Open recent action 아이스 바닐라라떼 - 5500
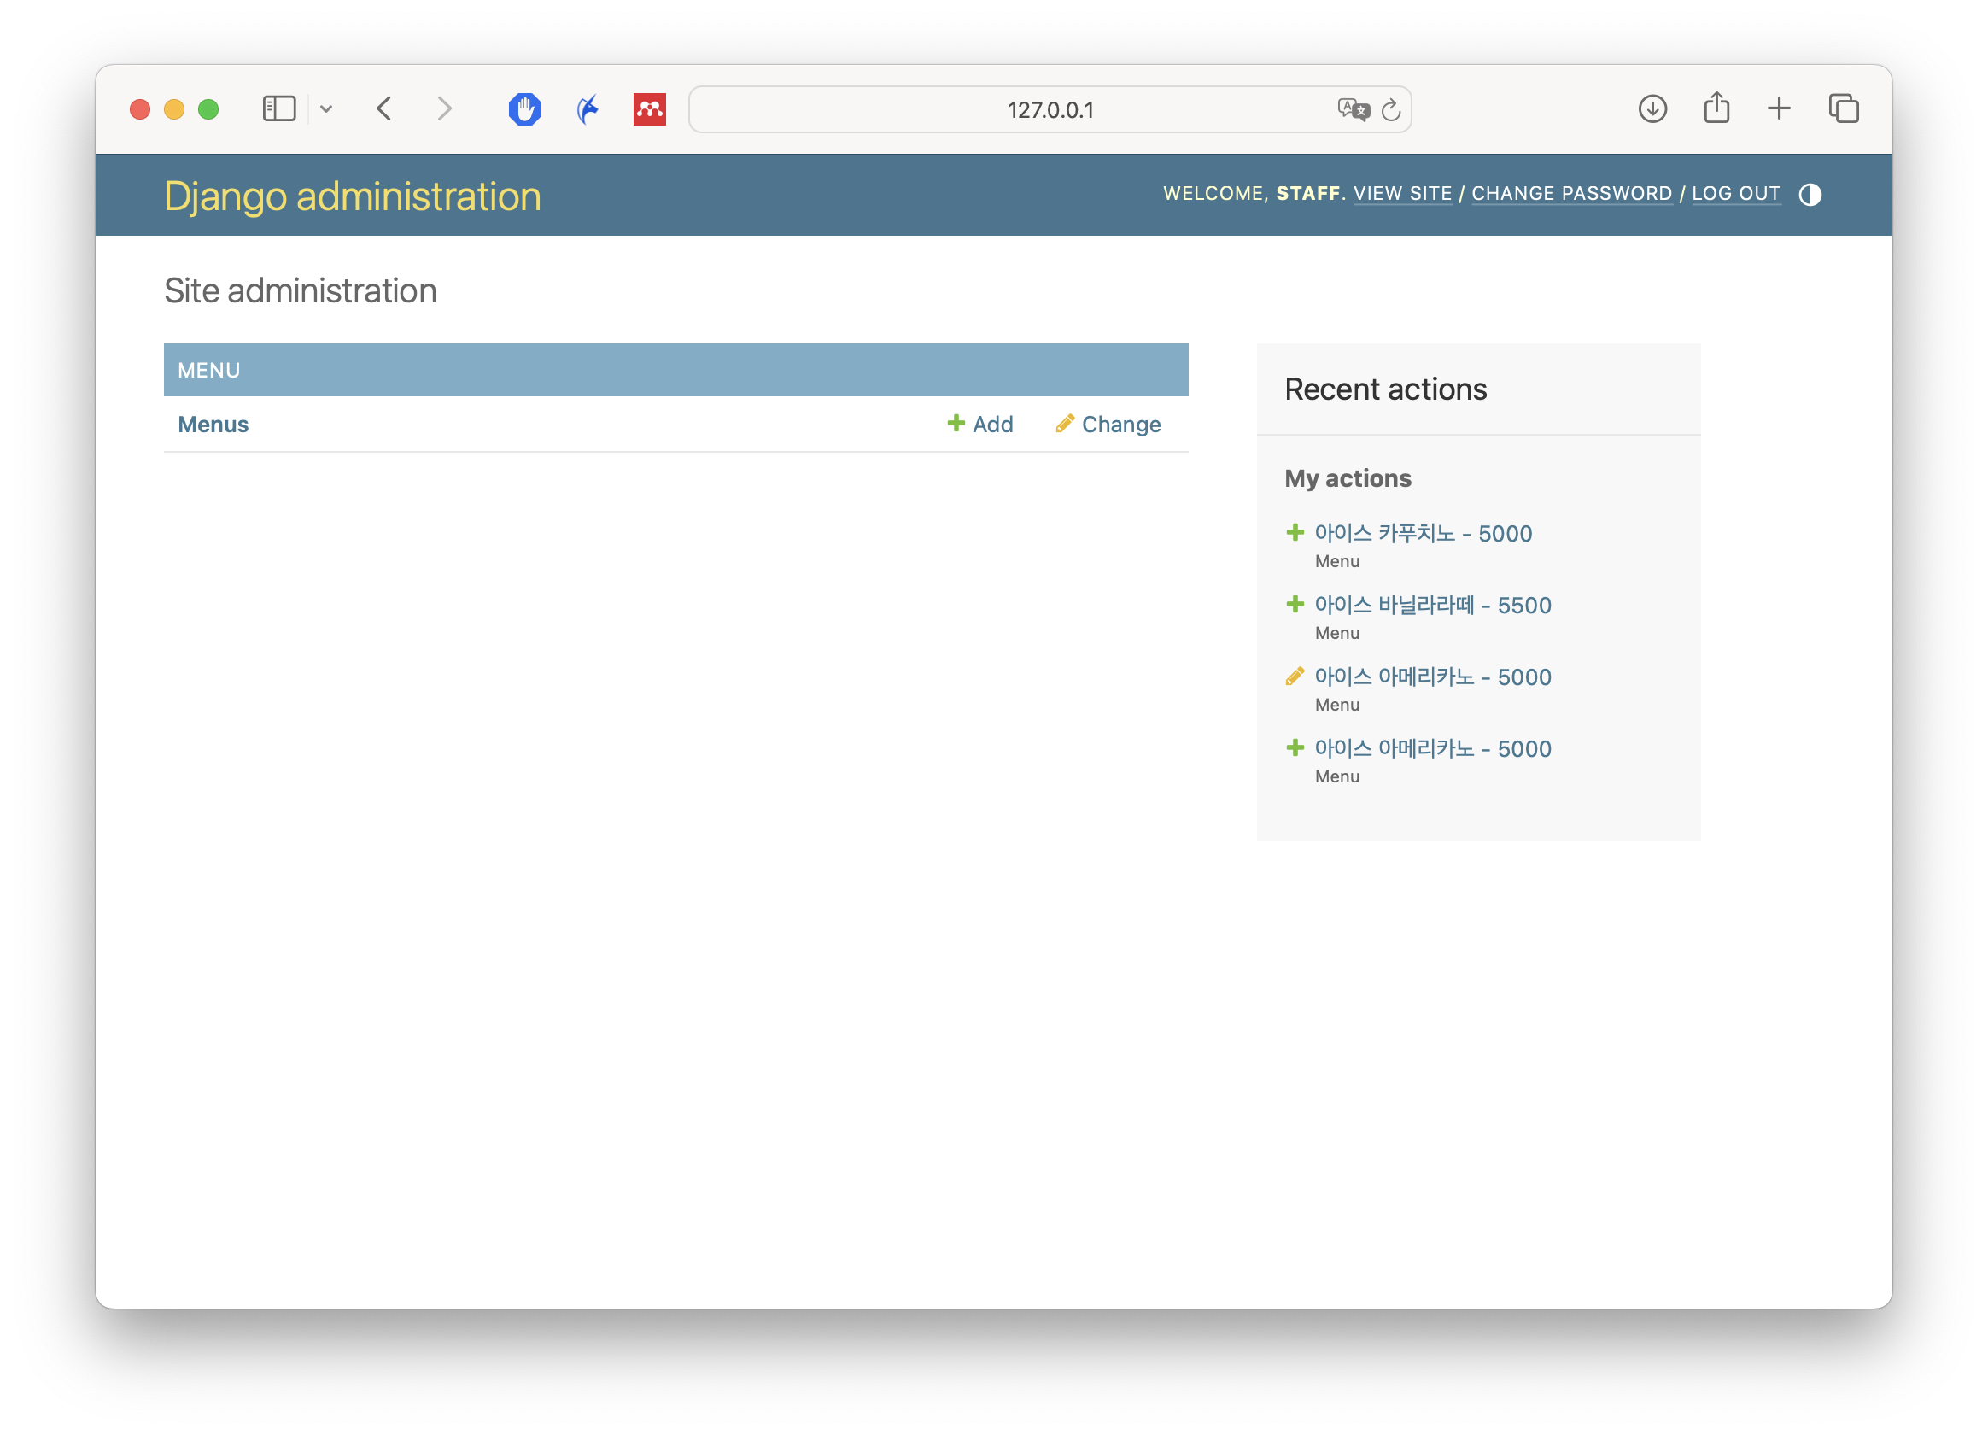Image resolution: width=1988 pixels, height=1435 pixels. coord(1432,605)
